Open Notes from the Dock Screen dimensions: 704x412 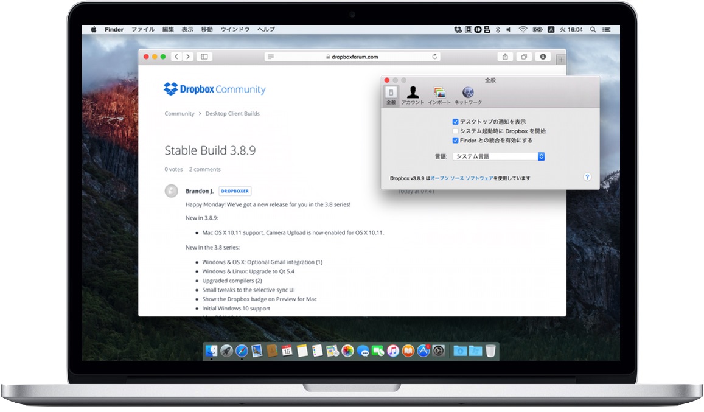302,351
